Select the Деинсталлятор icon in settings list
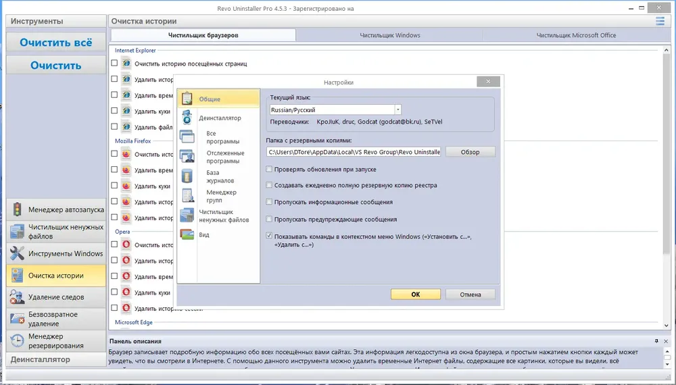This screenshot has width=676, height=385. pos(187,117)
